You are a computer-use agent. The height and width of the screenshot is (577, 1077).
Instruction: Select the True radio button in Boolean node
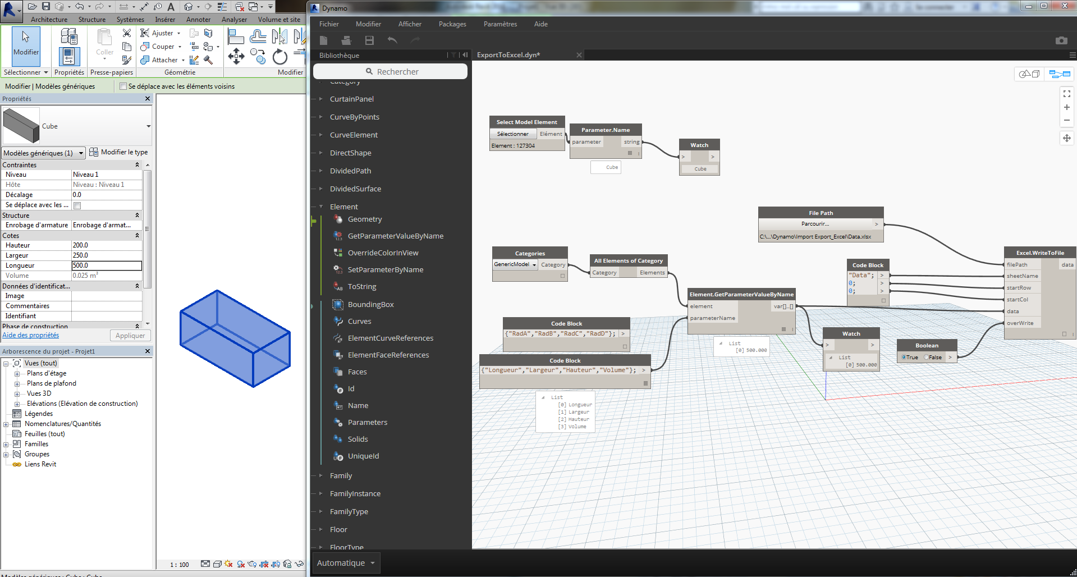pyautogui.click(x=904, y=358)
